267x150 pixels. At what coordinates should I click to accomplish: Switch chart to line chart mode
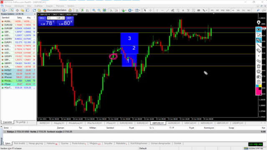[x=88, y=10]
